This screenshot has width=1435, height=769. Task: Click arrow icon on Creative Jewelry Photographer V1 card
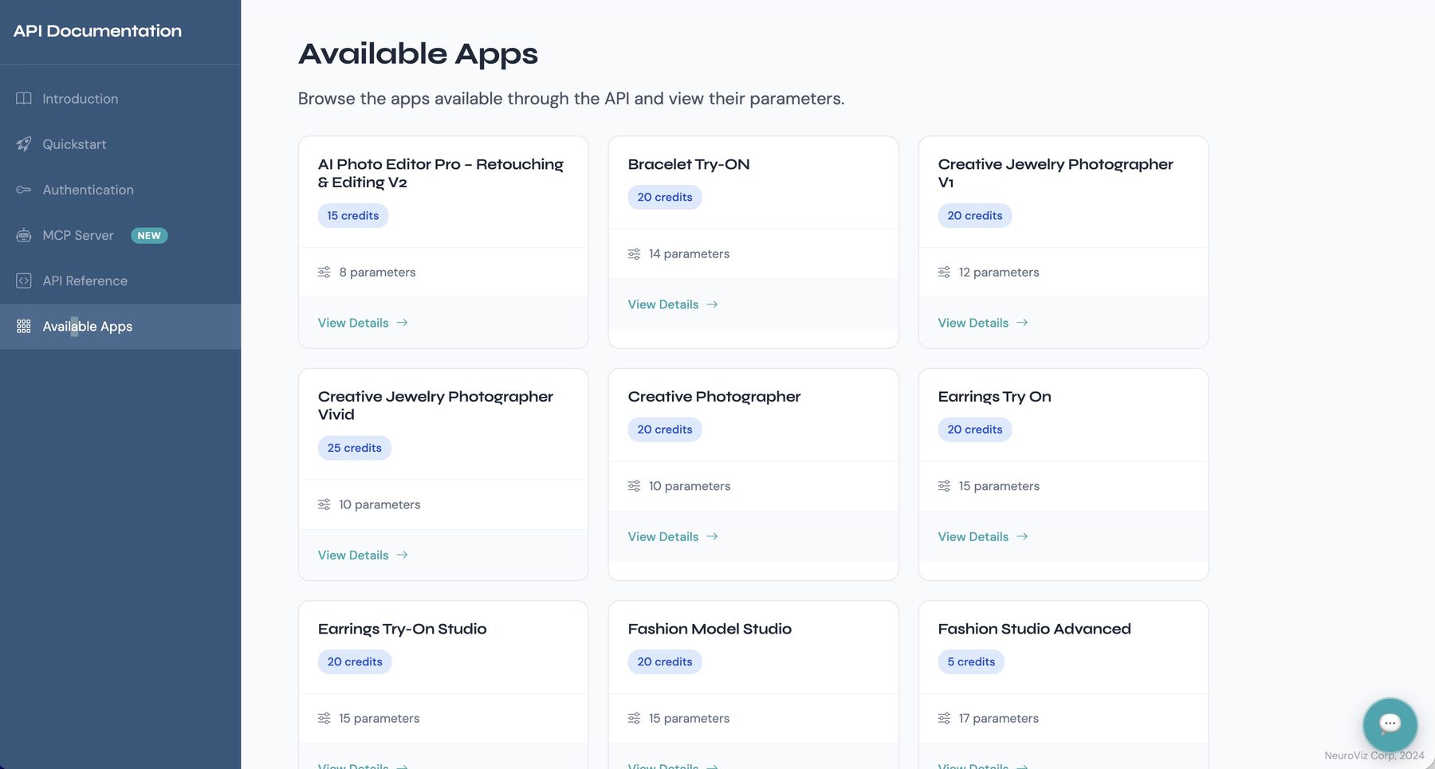(x=1023, y=323)
